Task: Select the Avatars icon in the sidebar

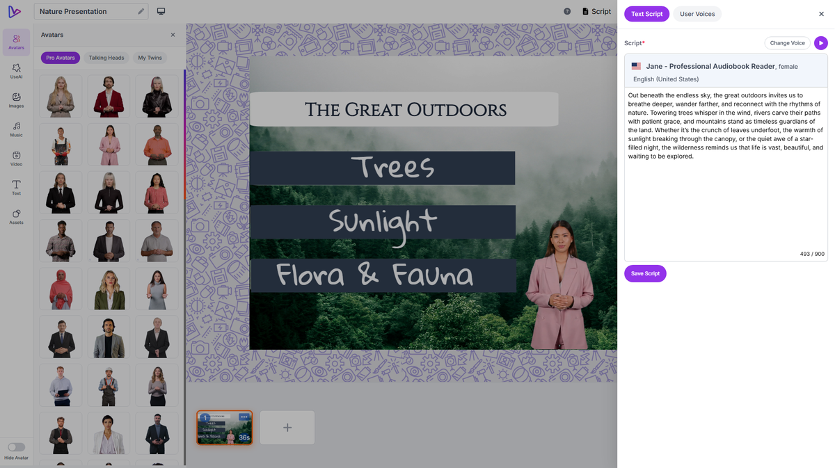Action: (x=15, y=42)
